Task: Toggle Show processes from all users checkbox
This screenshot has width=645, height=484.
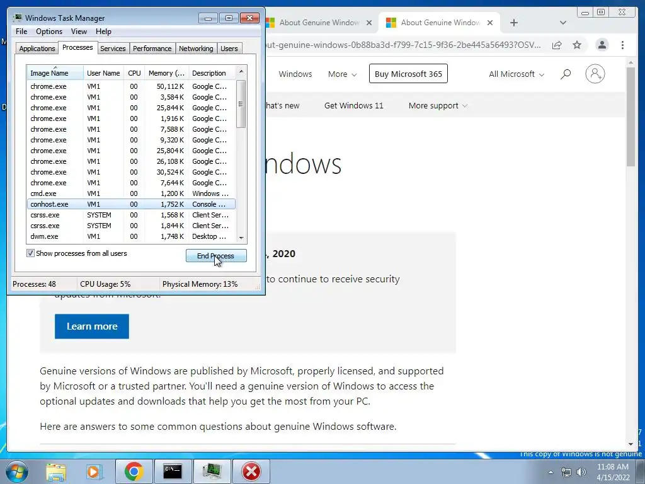Action: (x=30, y=253)
